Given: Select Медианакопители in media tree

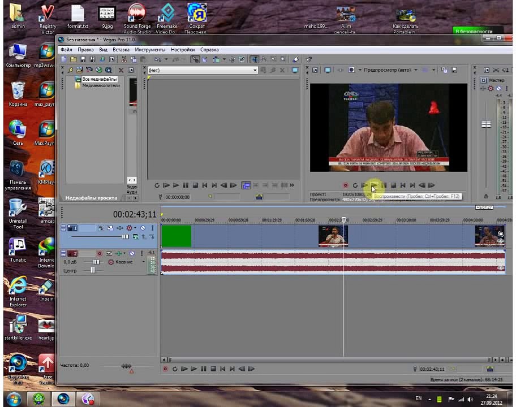Looking at the screenshot, I should 101,85.
